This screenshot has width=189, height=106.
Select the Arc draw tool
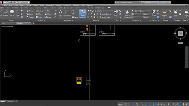(18, 13)
